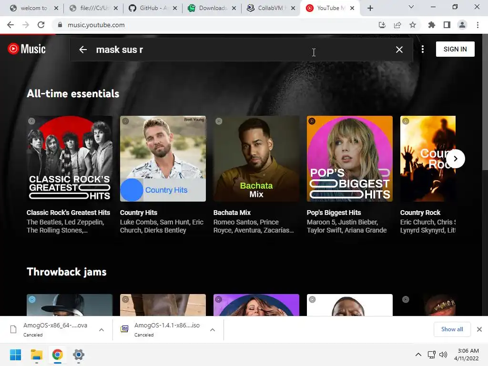The width and height of the screenshot is (488, 366).
Task: Click the 'Country Rock' title link
Action: point(420,213)
